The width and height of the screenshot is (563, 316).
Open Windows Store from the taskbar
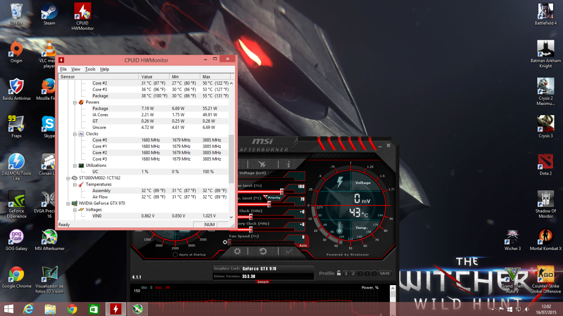(94, 309)
